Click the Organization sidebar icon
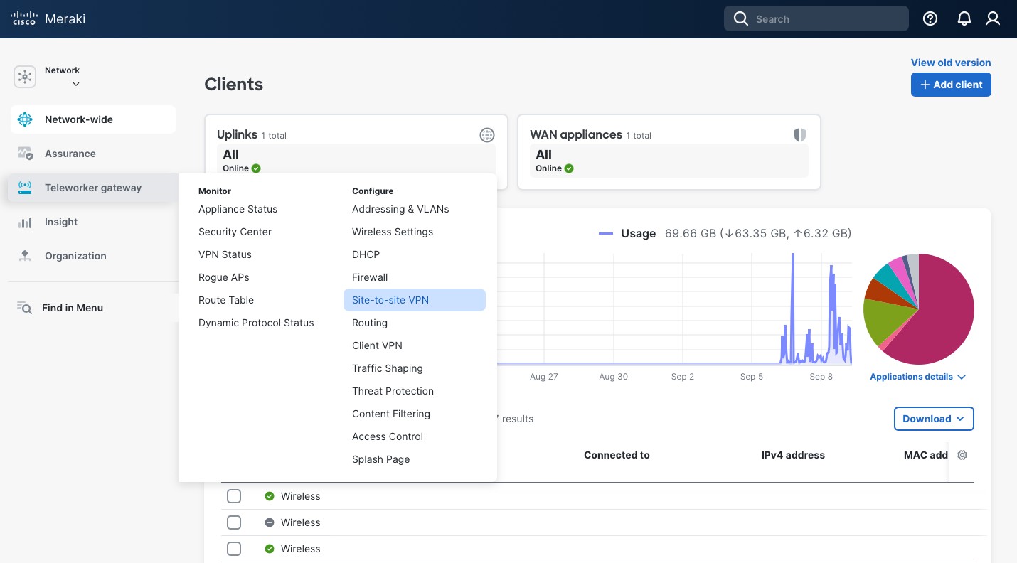Viewport: 1017px width, 563px height. [x=25, y=256]
